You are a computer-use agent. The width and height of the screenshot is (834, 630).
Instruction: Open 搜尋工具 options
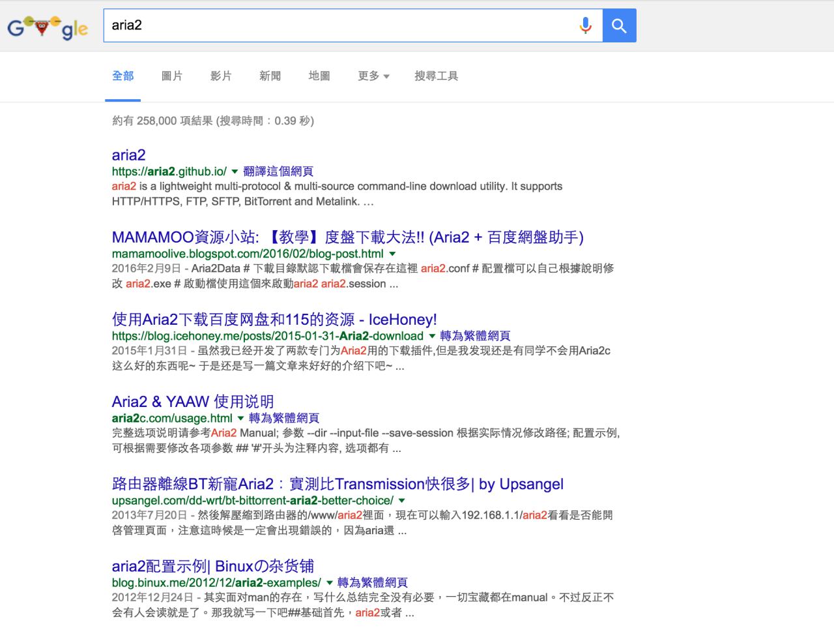tap(437, 76)
